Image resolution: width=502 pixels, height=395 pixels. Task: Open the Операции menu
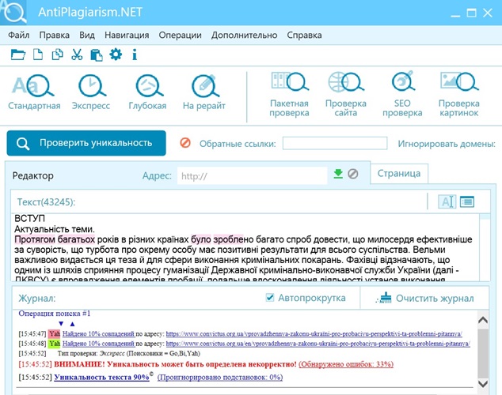180,35
